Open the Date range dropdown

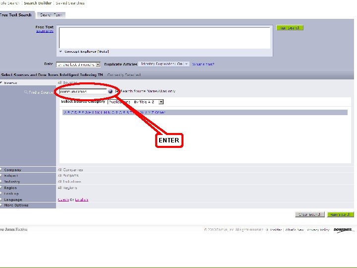(x=78, y=65)
